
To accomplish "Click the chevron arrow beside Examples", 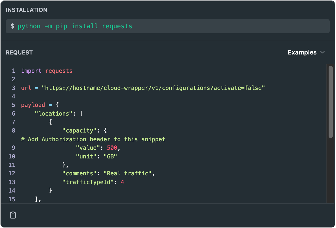I will coord(323,52).
